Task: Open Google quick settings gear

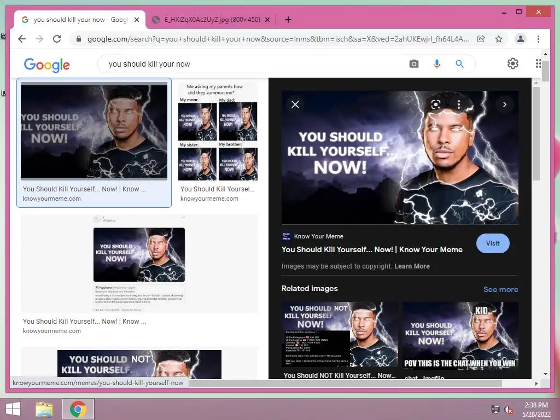Action: tap(513, 63)
